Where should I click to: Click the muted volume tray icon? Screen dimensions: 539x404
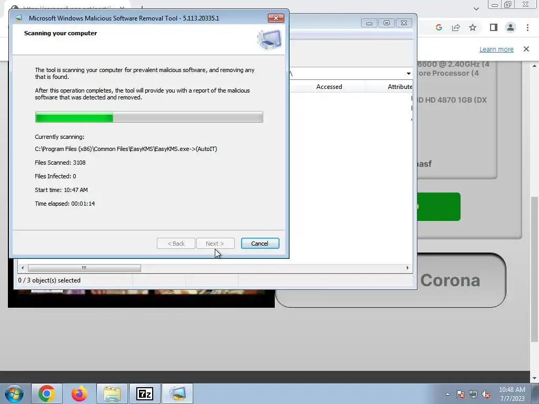coord(486,394)
